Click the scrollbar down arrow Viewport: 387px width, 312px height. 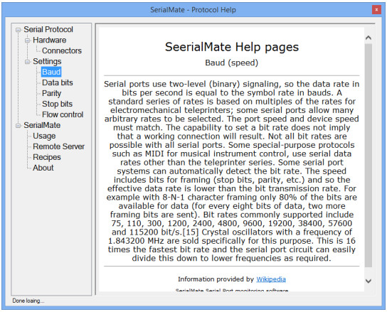tap(369, 281)
